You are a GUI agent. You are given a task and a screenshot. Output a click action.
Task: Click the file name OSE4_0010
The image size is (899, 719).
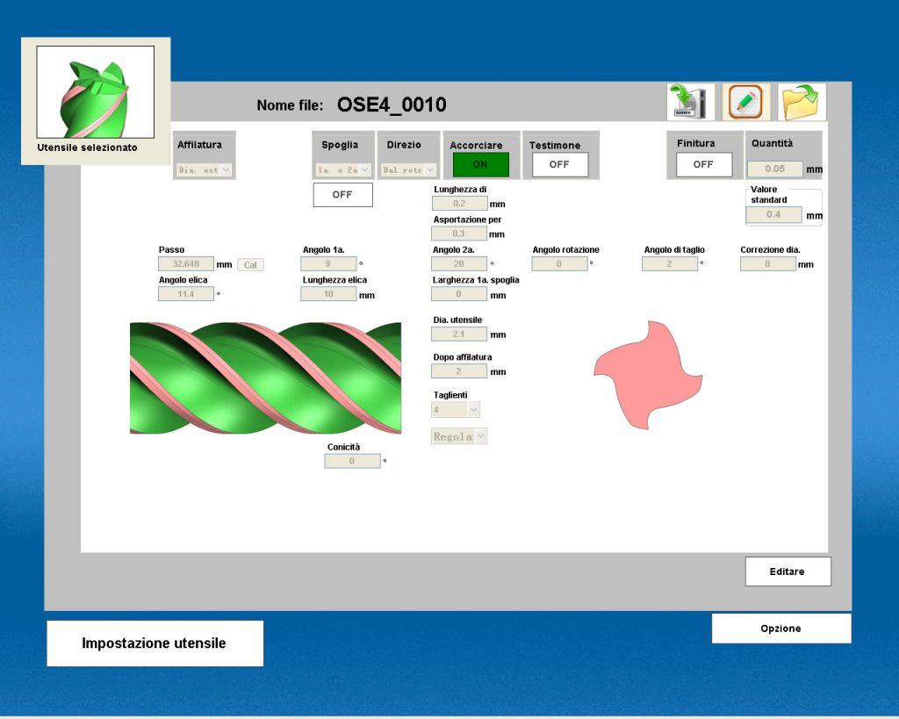click(x=392, y=104)
